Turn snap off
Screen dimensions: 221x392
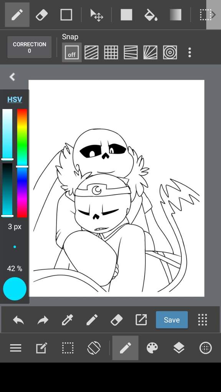[x=72, y=52]
